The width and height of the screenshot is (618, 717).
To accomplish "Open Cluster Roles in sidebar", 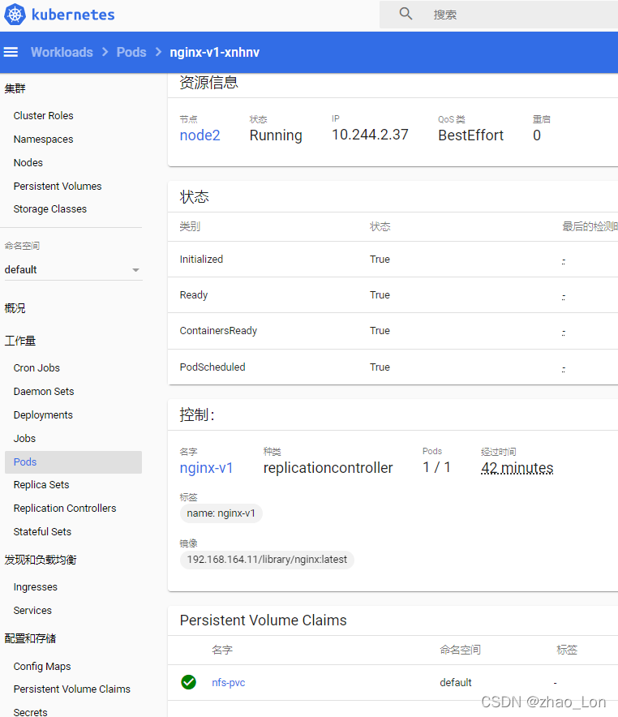I will [44, 116].
